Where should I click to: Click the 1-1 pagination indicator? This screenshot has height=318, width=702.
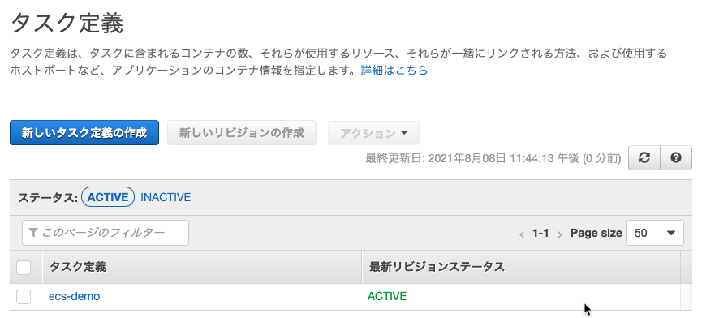[x=540, y=233]
